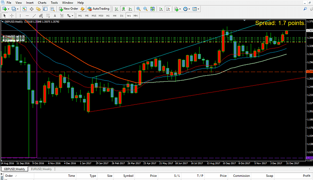
Task: Set timeframe to MN monthly
Action: pyautogui.click(x=136, y=15)
